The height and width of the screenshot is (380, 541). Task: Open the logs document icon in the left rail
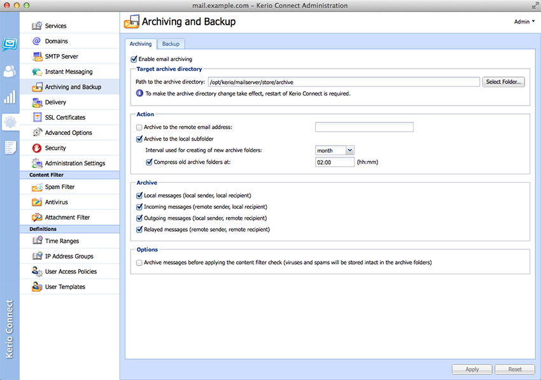[10, 148]
